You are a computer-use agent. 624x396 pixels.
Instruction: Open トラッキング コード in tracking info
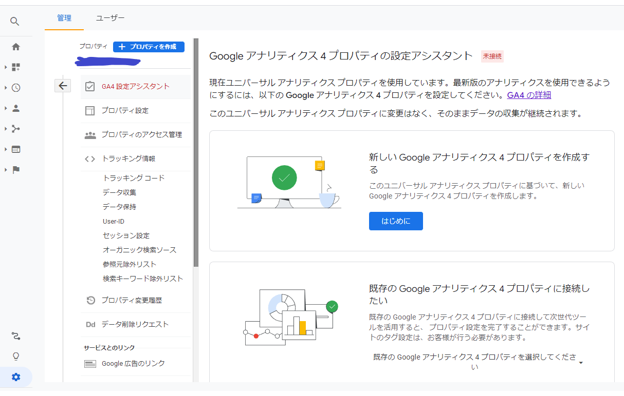tap(134, 178)
